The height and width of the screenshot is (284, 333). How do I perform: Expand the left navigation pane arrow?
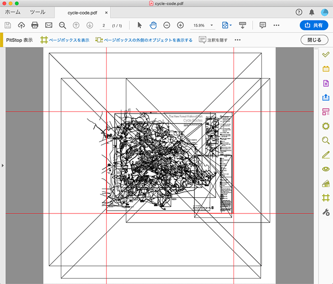pos(2,165)
